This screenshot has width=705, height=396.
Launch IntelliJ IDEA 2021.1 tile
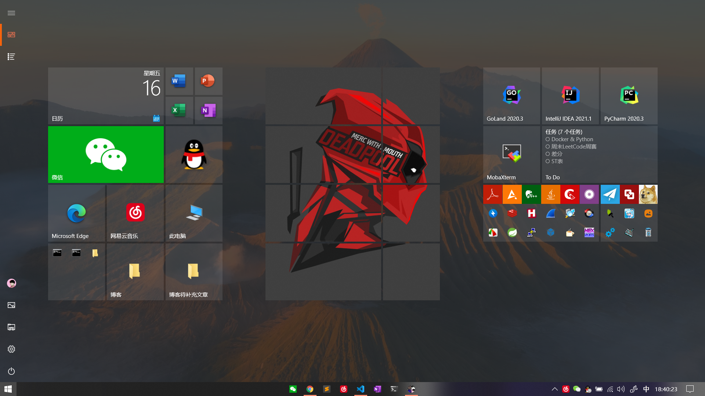[570, 96]
